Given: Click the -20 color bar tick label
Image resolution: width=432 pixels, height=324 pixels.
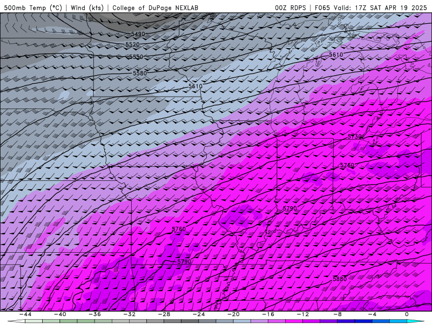Looking at the screenshot, I should pos(233,314).
